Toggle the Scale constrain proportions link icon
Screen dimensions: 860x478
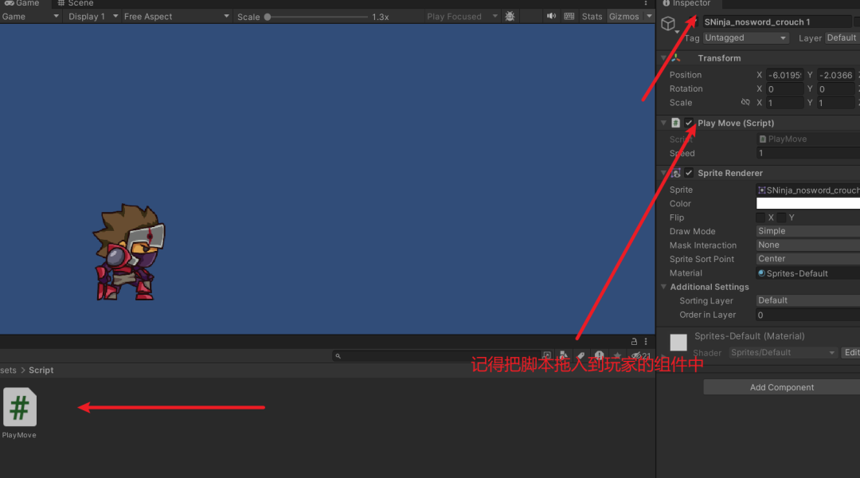[745, 102]
